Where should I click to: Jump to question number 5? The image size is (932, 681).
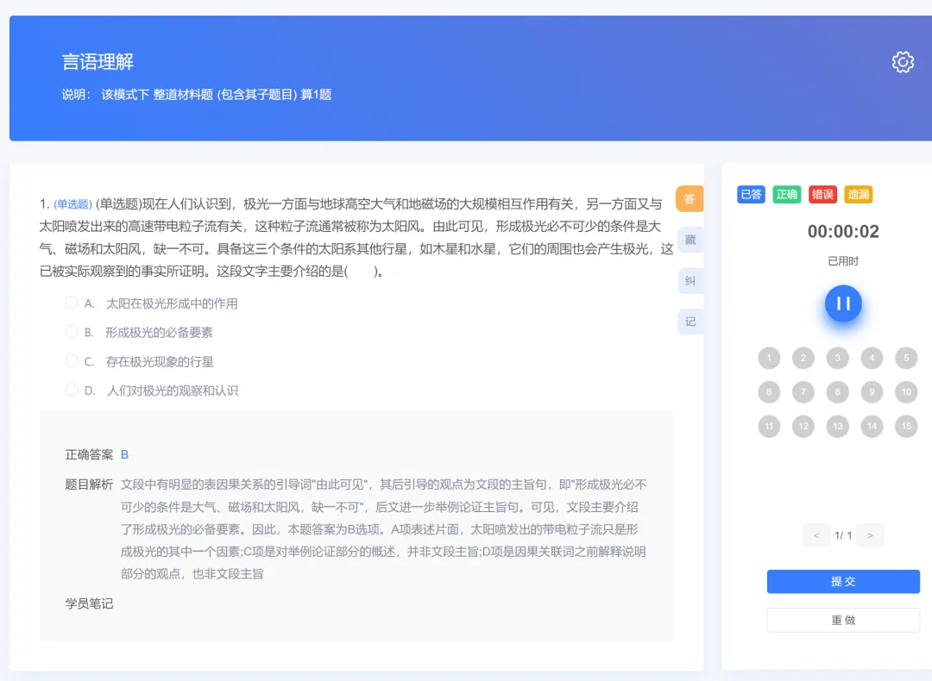click(906, 358)
